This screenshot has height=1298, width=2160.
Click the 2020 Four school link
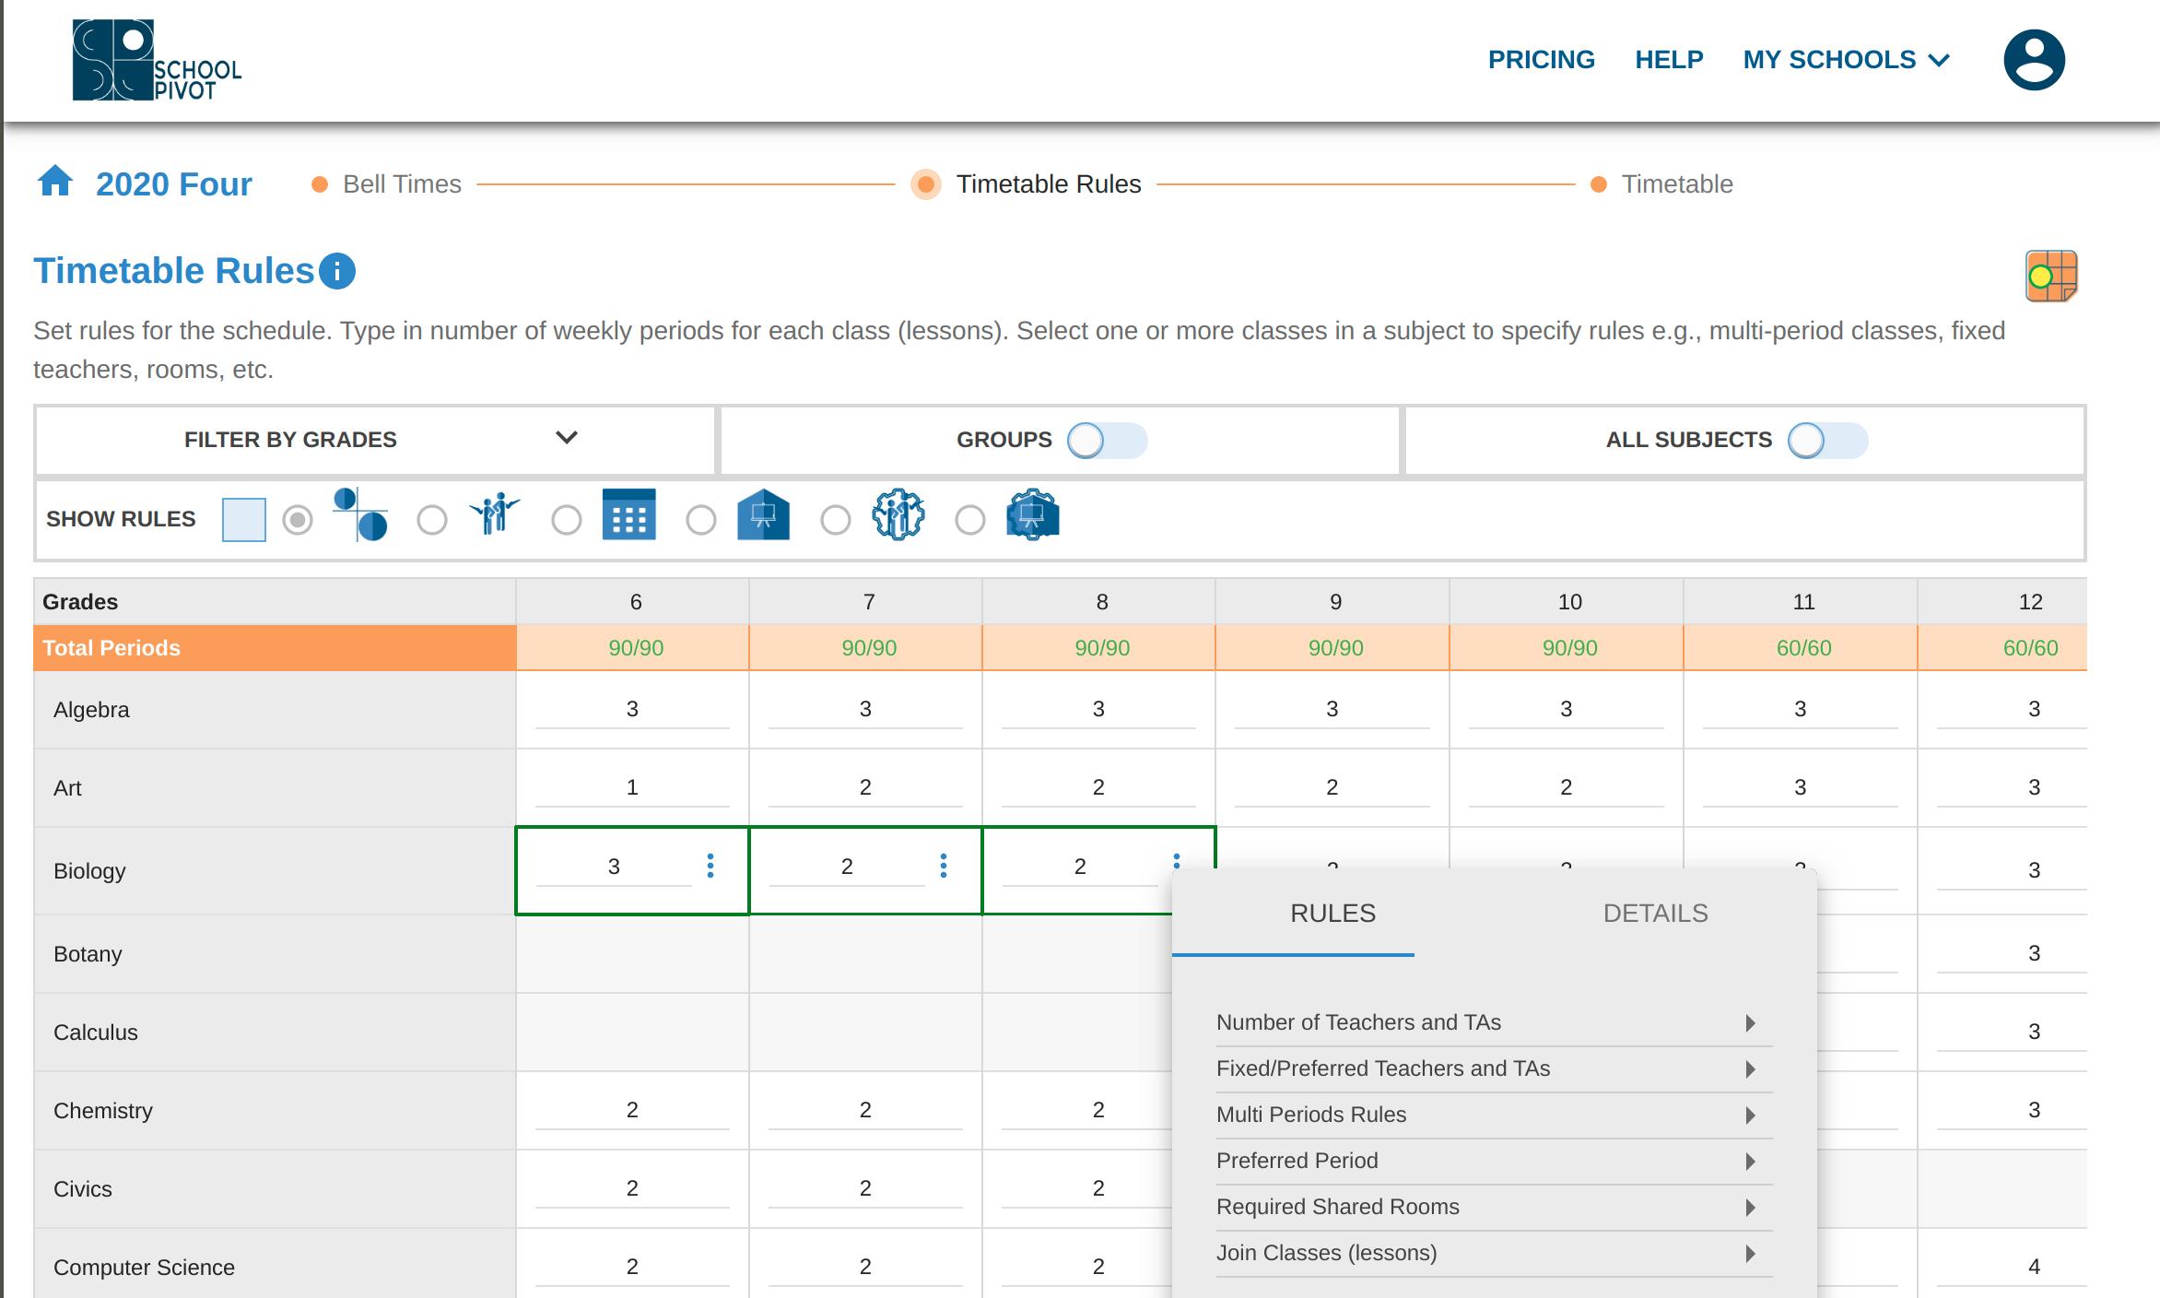click(x=174, y=184)
